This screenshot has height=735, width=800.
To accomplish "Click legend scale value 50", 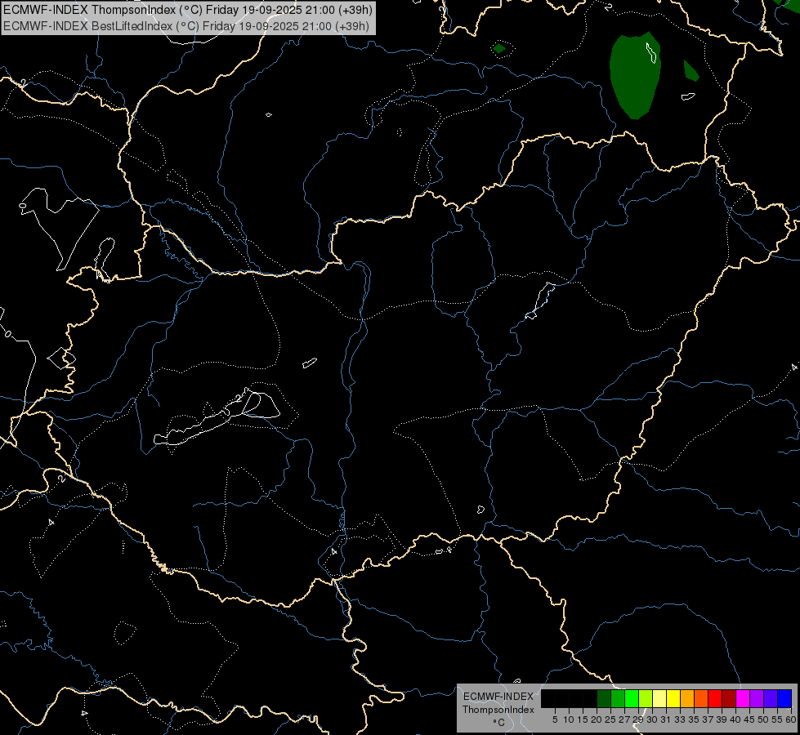I will pyautogui.click(x=762, y=719).
